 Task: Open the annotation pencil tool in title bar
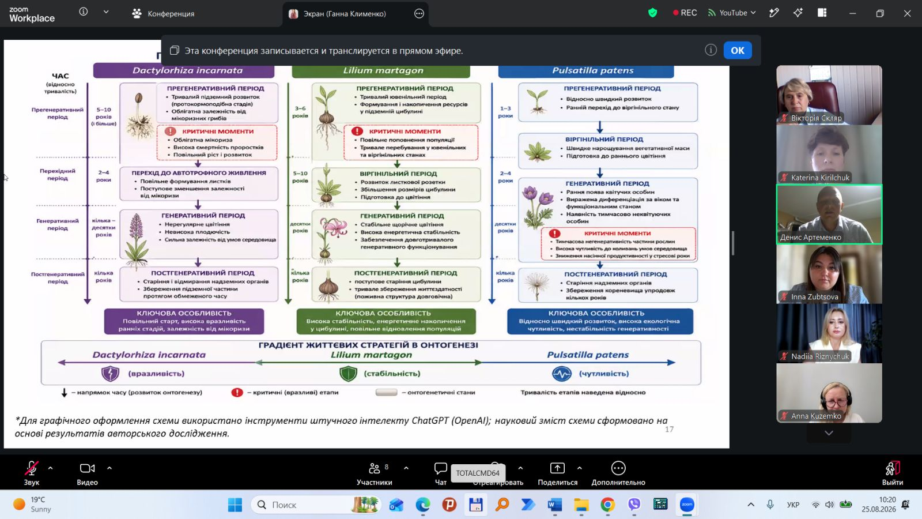(x=774, y=13)
